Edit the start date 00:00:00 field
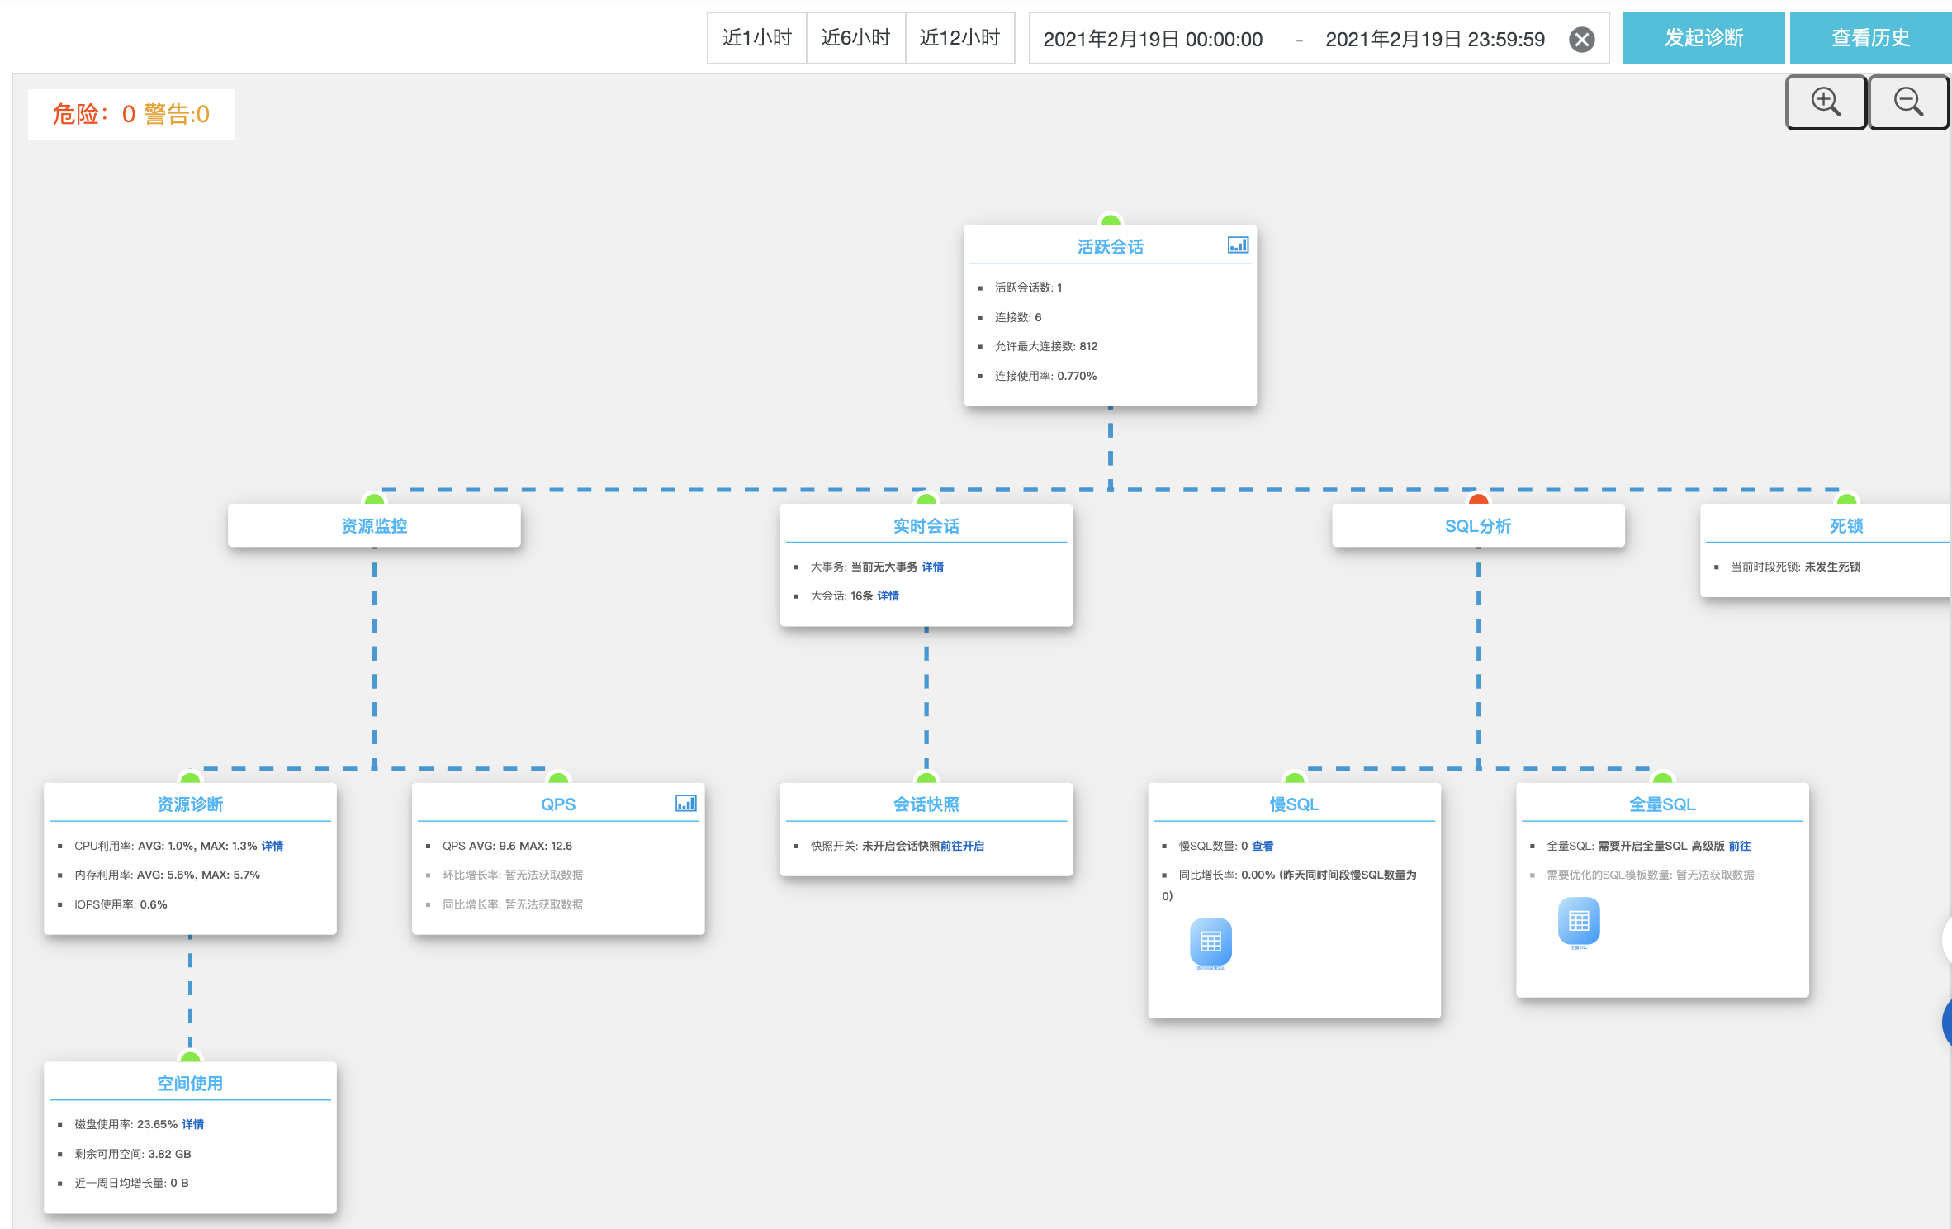The image size is (1952, 1229). tap(1153, 40)
